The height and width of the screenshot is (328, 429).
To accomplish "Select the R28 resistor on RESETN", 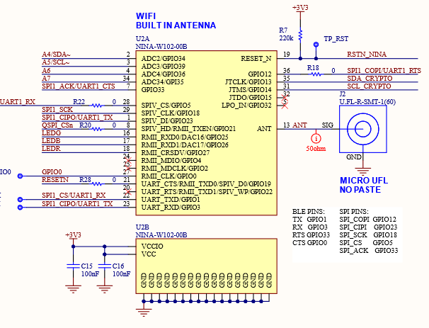I will 96,183.
